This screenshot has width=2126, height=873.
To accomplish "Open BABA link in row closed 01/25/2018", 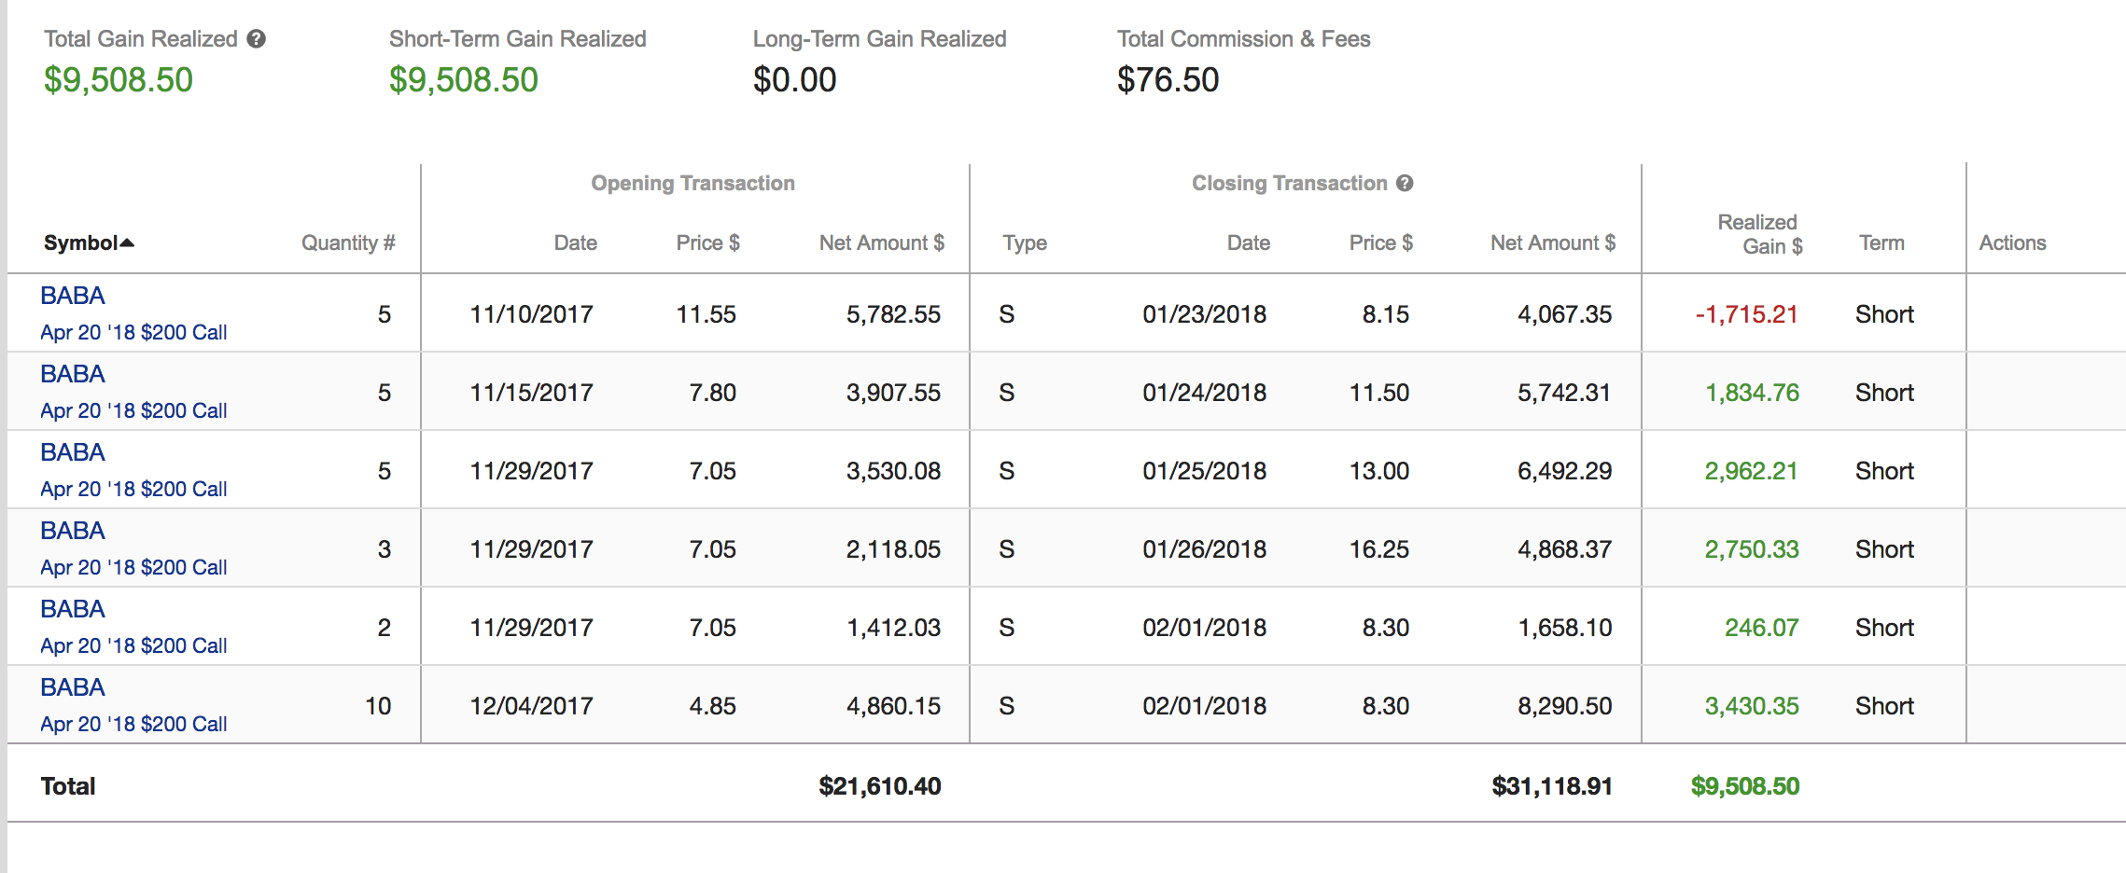I will coord(73,452).
